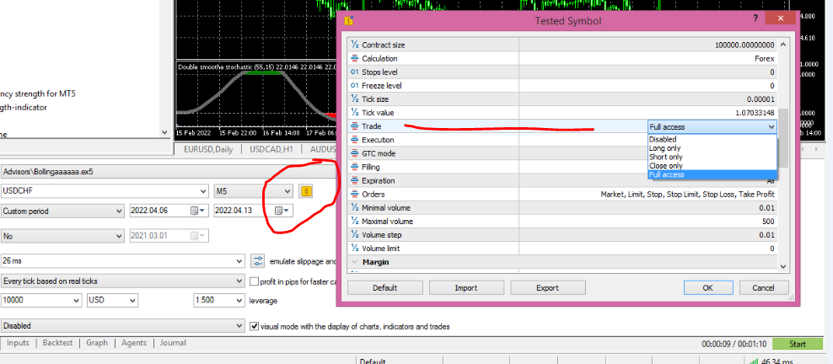Switch to the Graph tab
This screenshot has height=364, width=833.
tap(97, 343)
